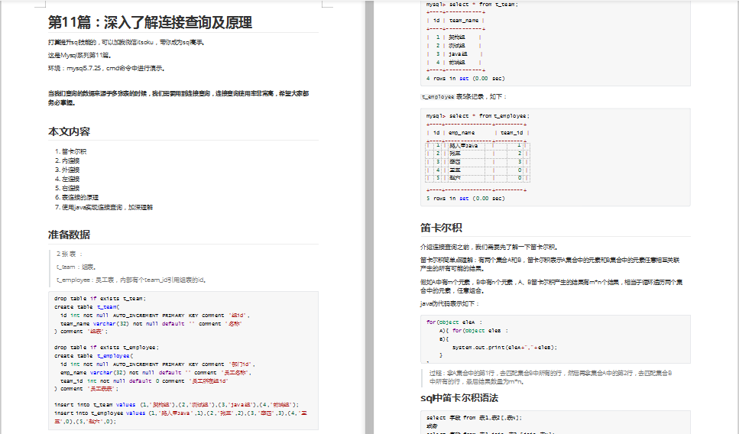Click code line 'create table t_employee('
The height and width of the screenshot is (434, 739).
pos(94,356)
